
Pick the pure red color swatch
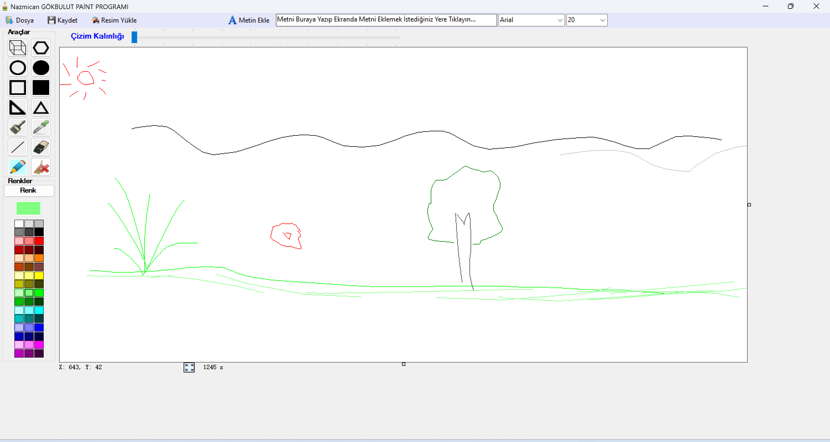pyautogui.click(x=39, y=241)
